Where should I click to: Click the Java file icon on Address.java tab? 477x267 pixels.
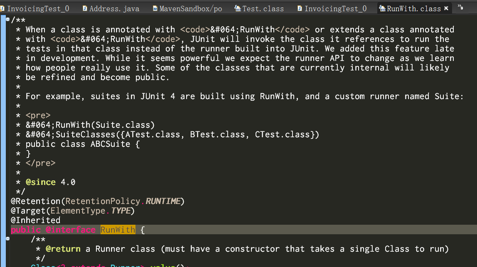coord(85,8)
